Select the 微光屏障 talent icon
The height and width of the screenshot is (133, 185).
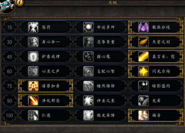tap(88, 115)
